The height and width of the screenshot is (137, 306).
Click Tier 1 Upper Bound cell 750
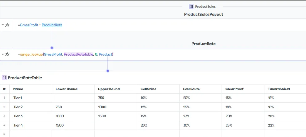pos(116,98)
